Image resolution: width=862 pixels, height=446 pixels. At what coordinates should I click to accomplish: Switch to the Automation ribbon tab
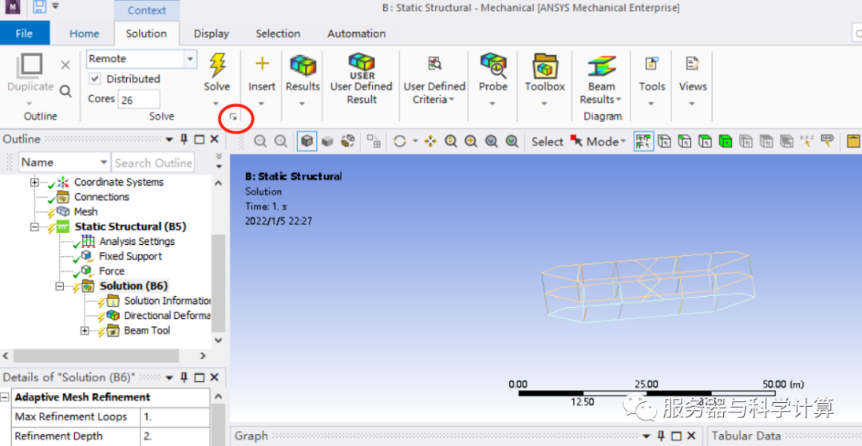[x=356, y=34]
